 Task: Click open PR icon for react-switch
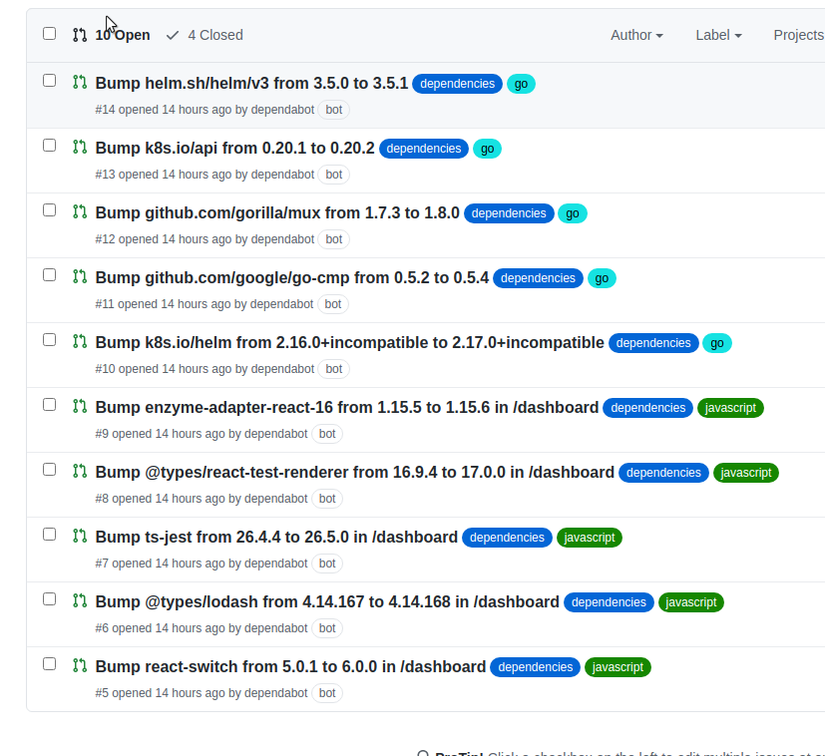click(80, 665)
